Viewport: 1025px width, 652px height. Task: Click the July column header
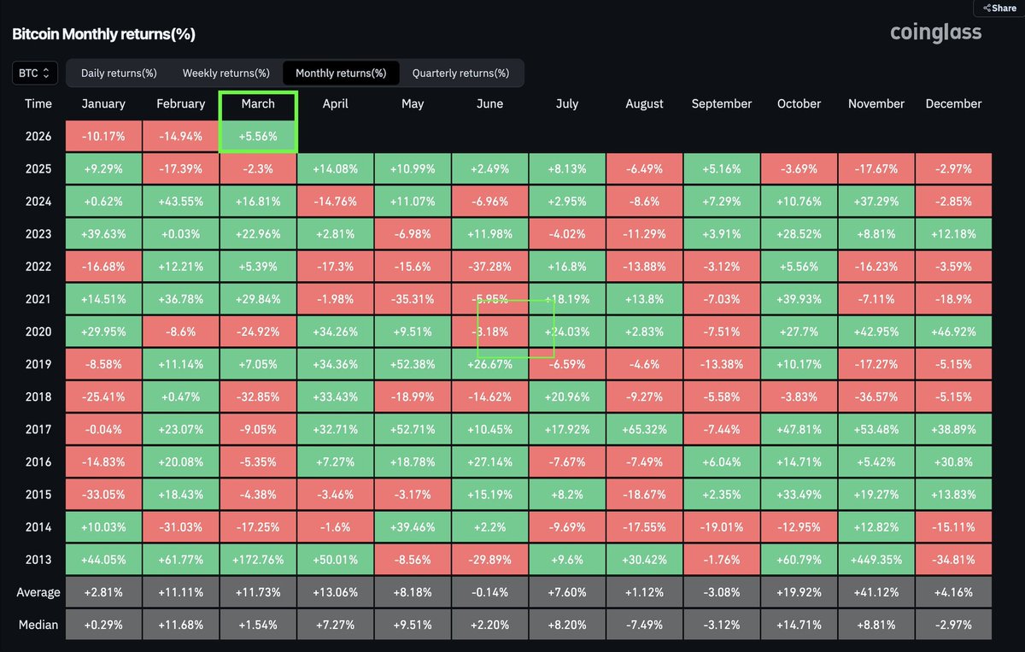click(567, 103)
